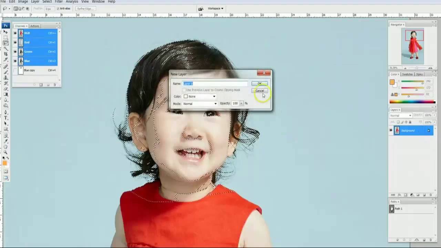
Task: Click OK in New Layer dialog
Action: point(259,84)
